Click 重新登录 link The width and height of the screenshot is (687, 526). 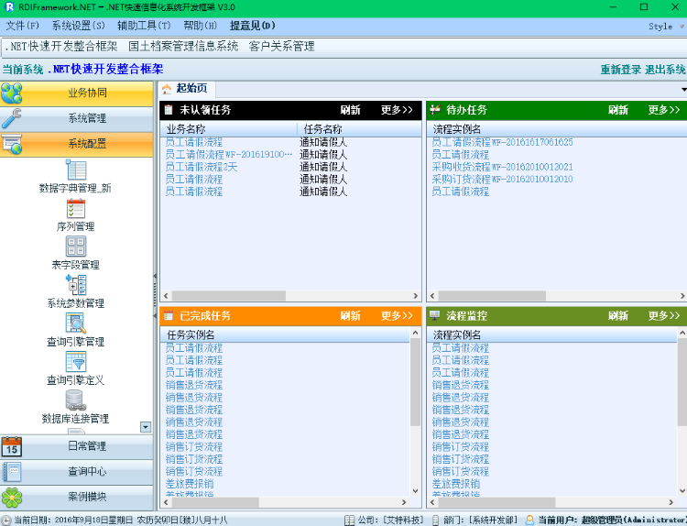click(621, 70)
